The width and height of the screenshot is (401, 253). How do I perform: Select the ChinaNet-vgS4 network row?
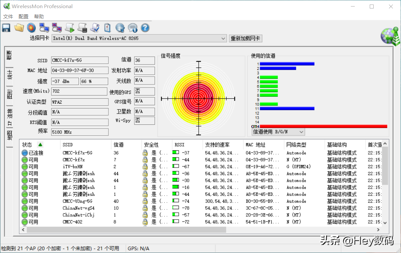(x=201, y=208)
